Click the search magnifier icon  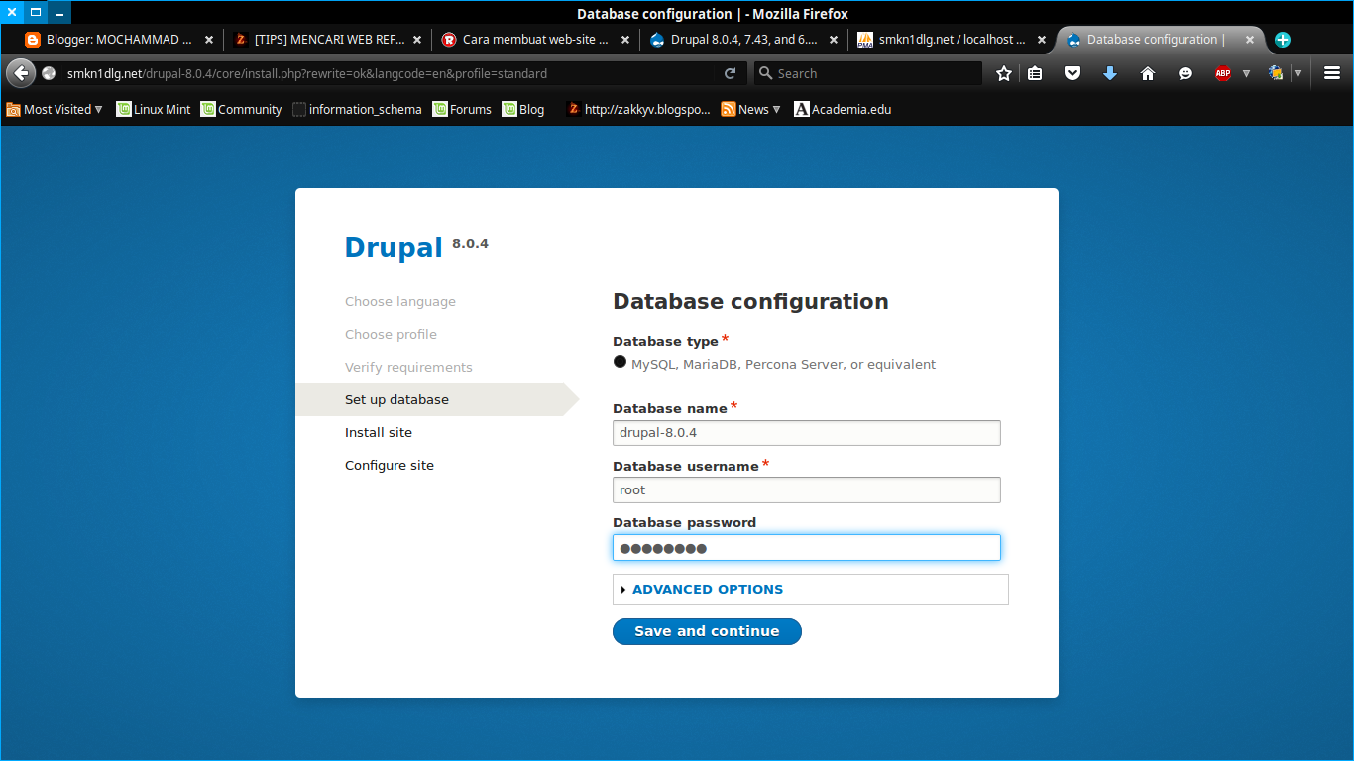point(765,73)
